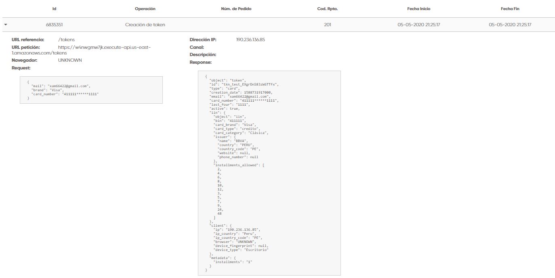Click the URL referencia label
Image resolution: width=555 pixels, height=278 pixels.
point(28,40)
